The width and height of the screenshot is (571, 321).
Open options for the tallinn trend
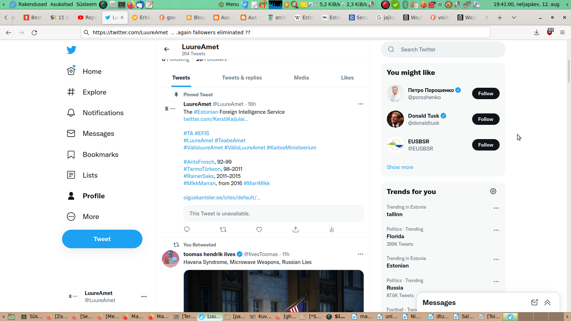(496, 208)
